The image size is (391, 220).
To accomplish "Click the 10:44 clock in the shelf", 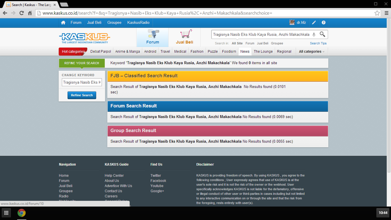I will pos(383,213).
